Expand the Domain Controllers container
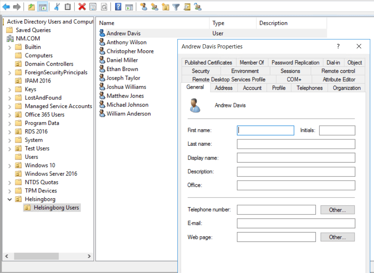Image resolution: width=374 pixels, height=273 pixels. (9, 63)
